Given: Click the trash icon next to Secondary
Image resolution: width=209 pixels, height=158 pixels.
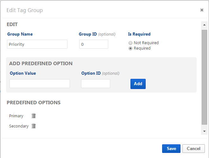Looking at the screenshot, I should coord(34,126).
